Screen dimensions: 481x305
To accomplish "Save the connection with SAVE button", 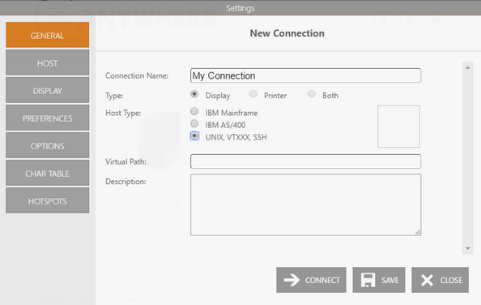I will (379, 280).
